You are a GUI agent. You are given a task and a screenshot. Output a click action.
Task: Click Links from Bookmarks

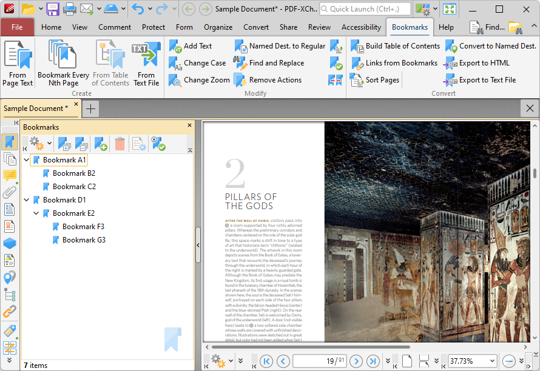click(394, 63)
